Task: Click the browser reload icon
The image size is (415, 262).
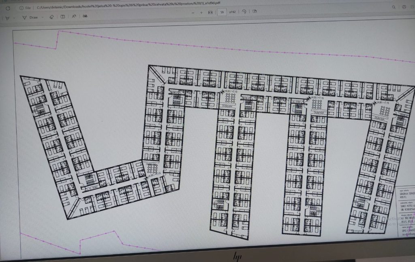Action: pos(8,8)
